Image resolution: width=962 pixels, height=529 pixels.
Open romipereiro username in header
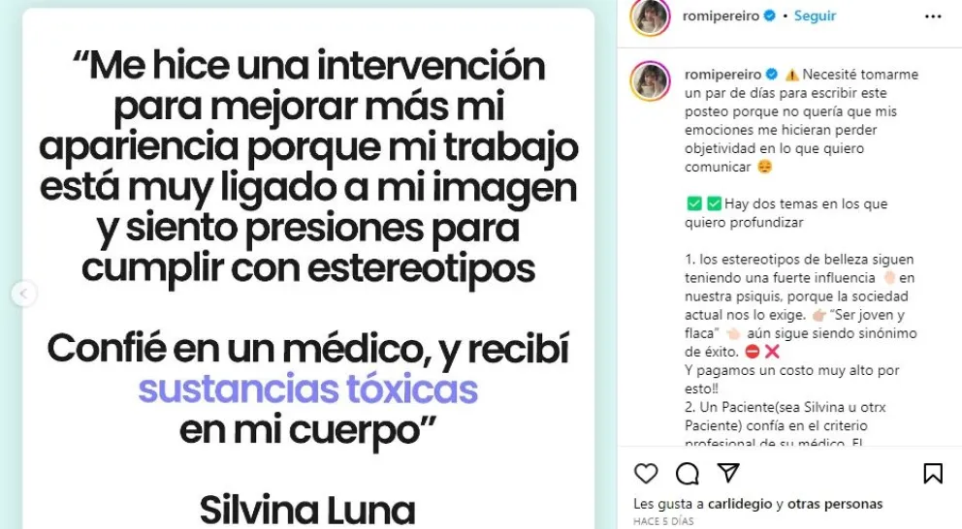[721, 16]
